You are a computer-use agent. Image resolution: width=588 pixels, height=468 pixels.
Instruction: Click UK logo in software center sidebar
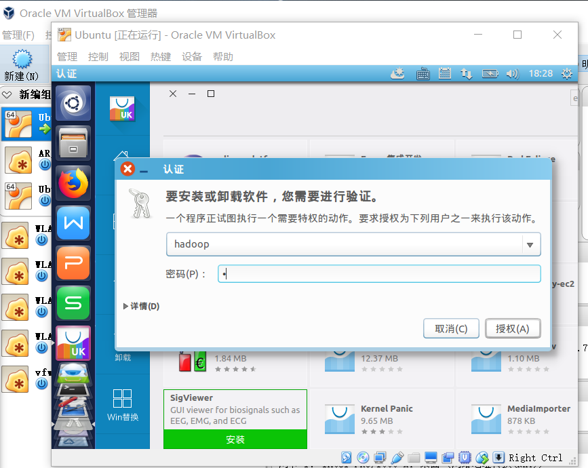[x=122, y=109]
